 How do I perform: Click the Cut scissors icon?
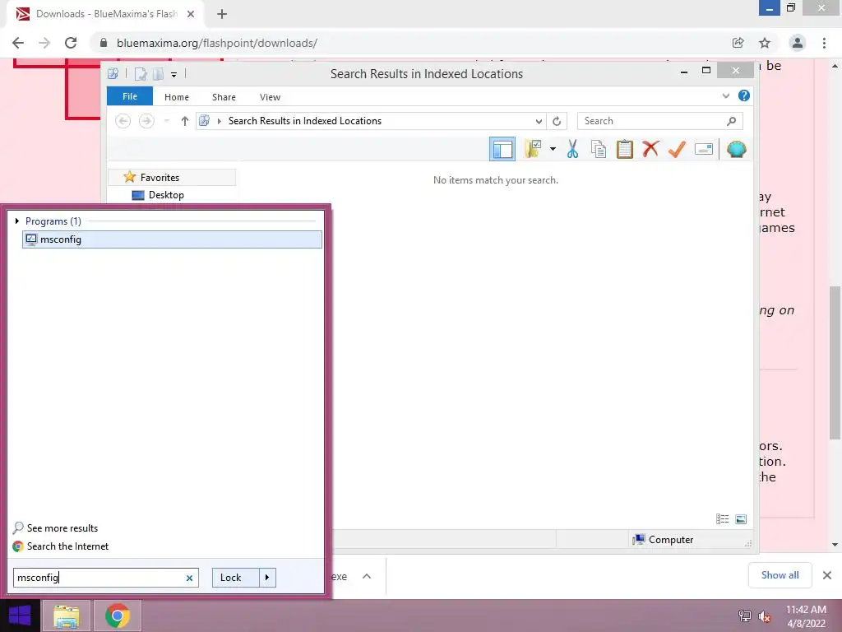tap(572, 149)
